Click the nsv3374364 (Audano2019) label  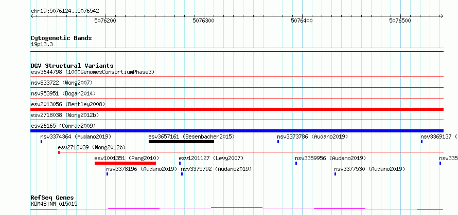tap(76, 136)
